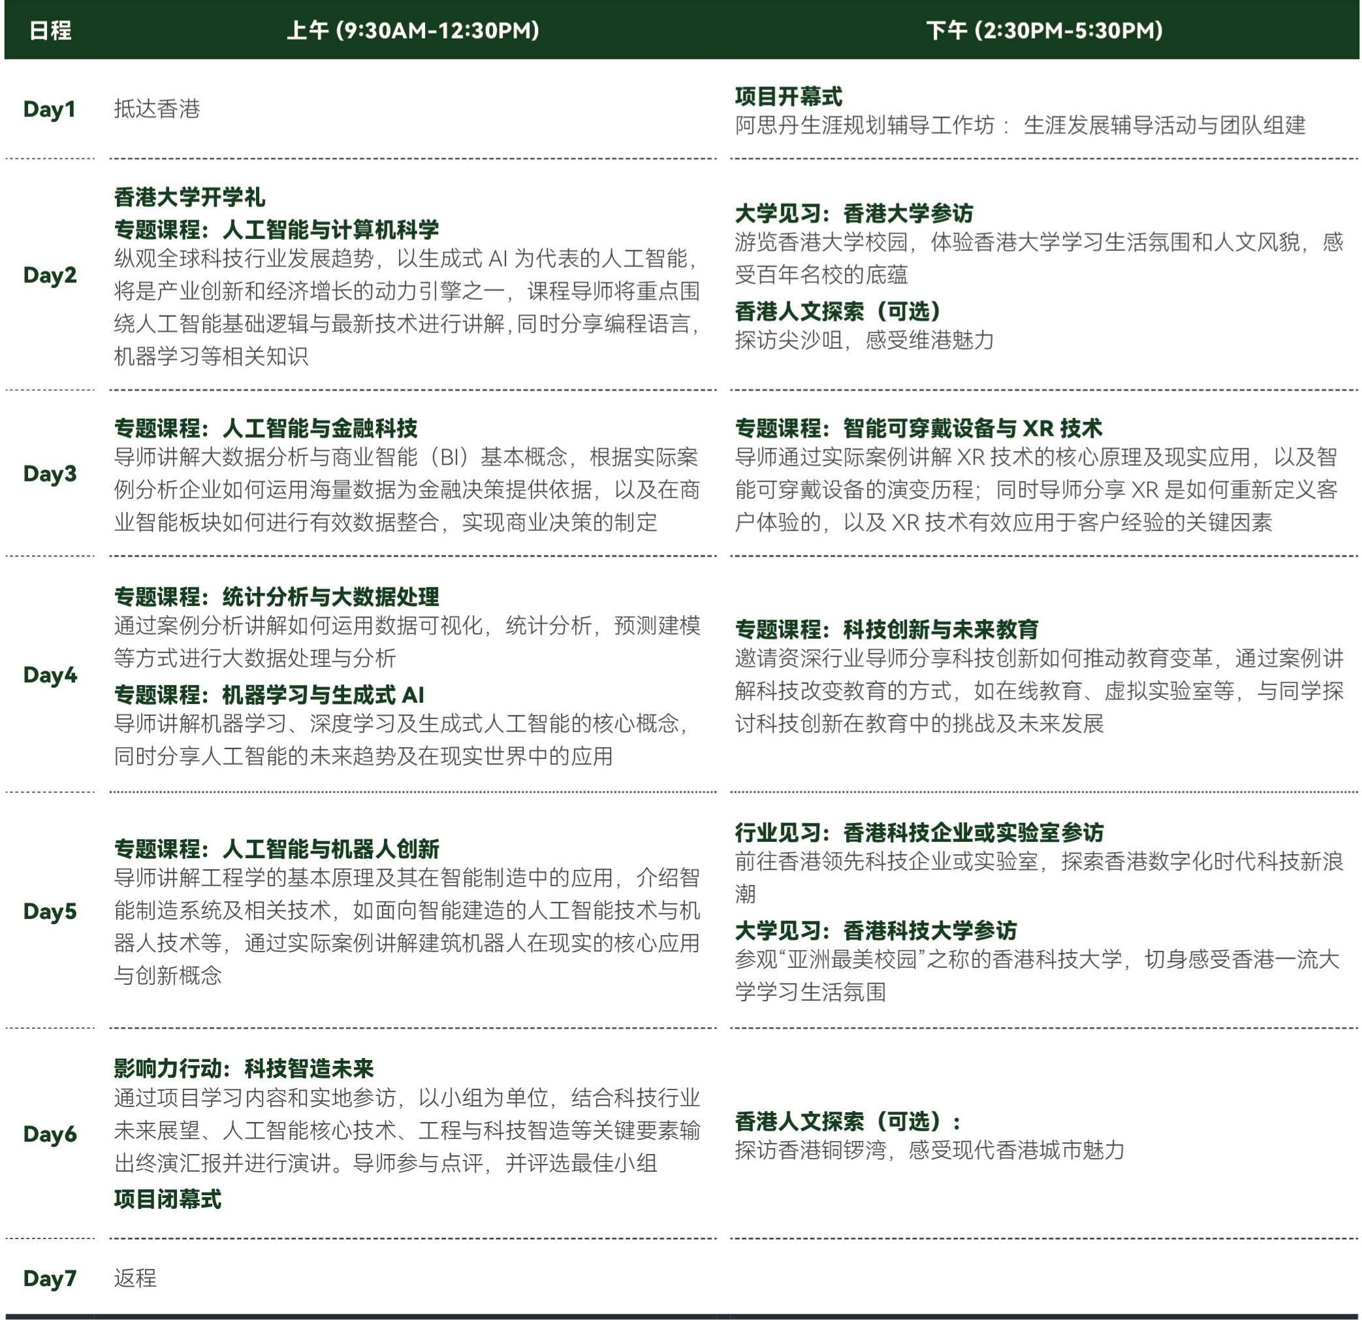Select the Day4 row label

(50, 675)
